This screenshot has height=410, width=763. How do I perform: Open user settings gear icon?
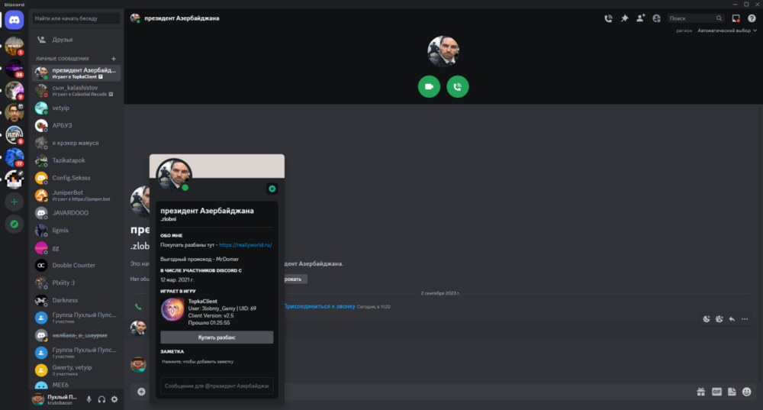tap(114, 399)
